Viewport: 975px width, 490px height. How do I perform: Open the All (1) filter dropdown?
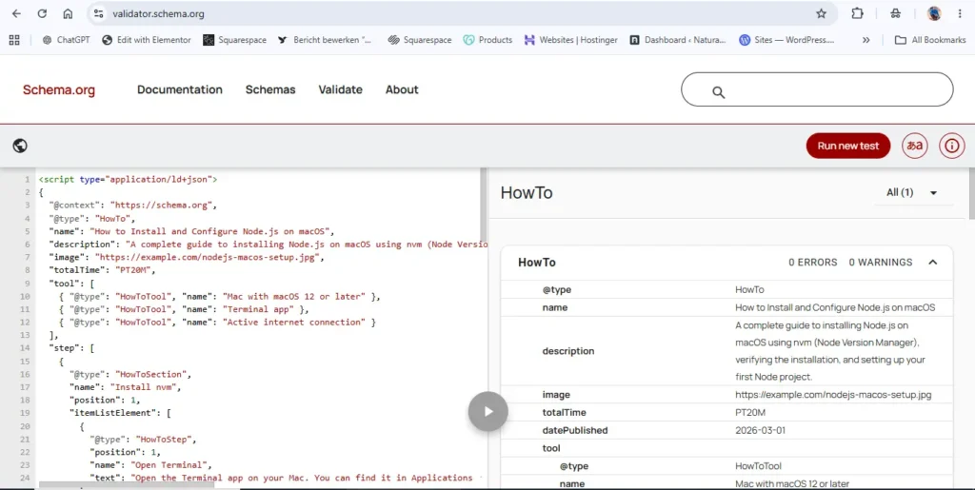coord(911,192)
